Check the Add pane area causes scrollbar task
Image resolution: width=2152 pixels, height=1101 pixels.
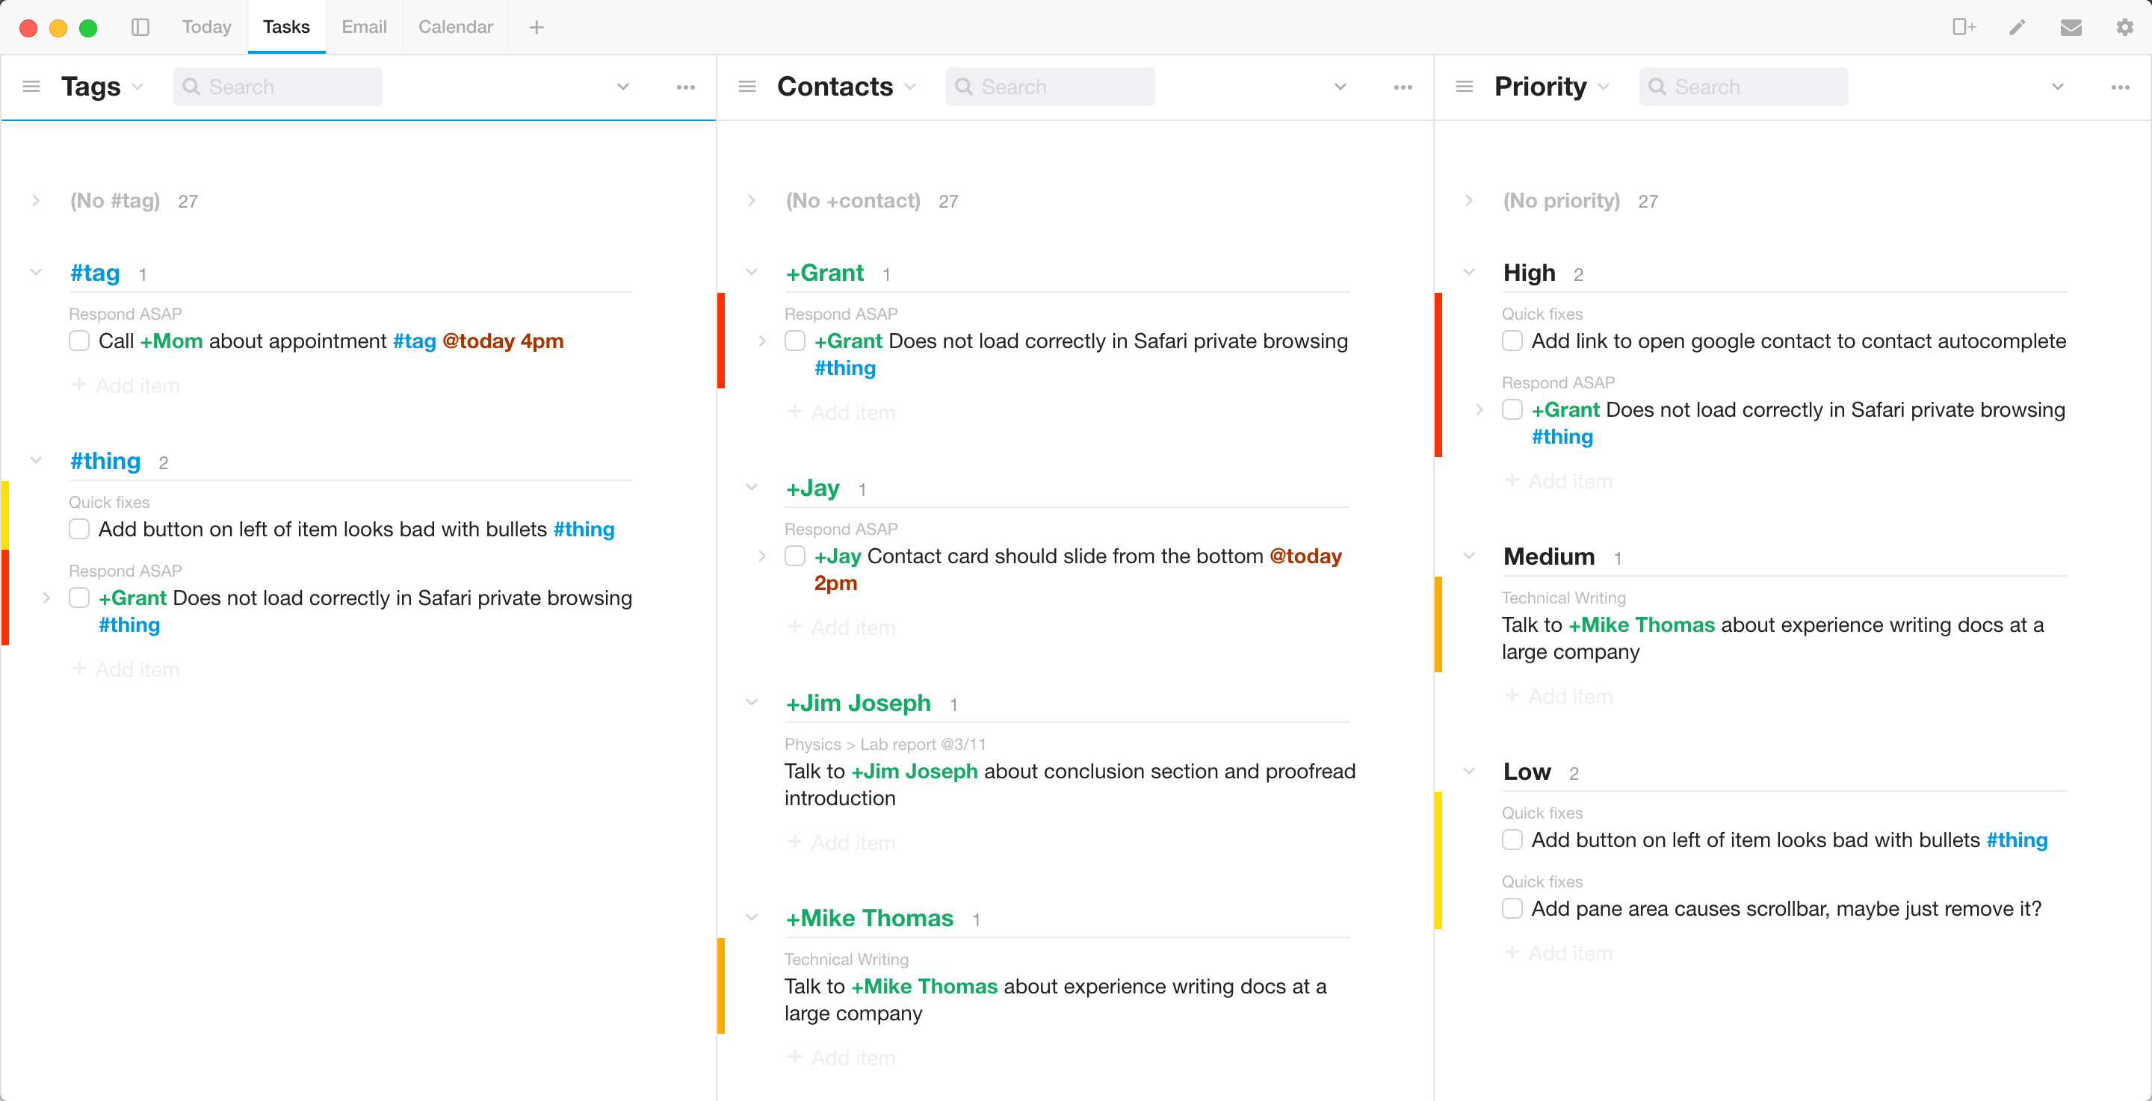[1512, 909]
